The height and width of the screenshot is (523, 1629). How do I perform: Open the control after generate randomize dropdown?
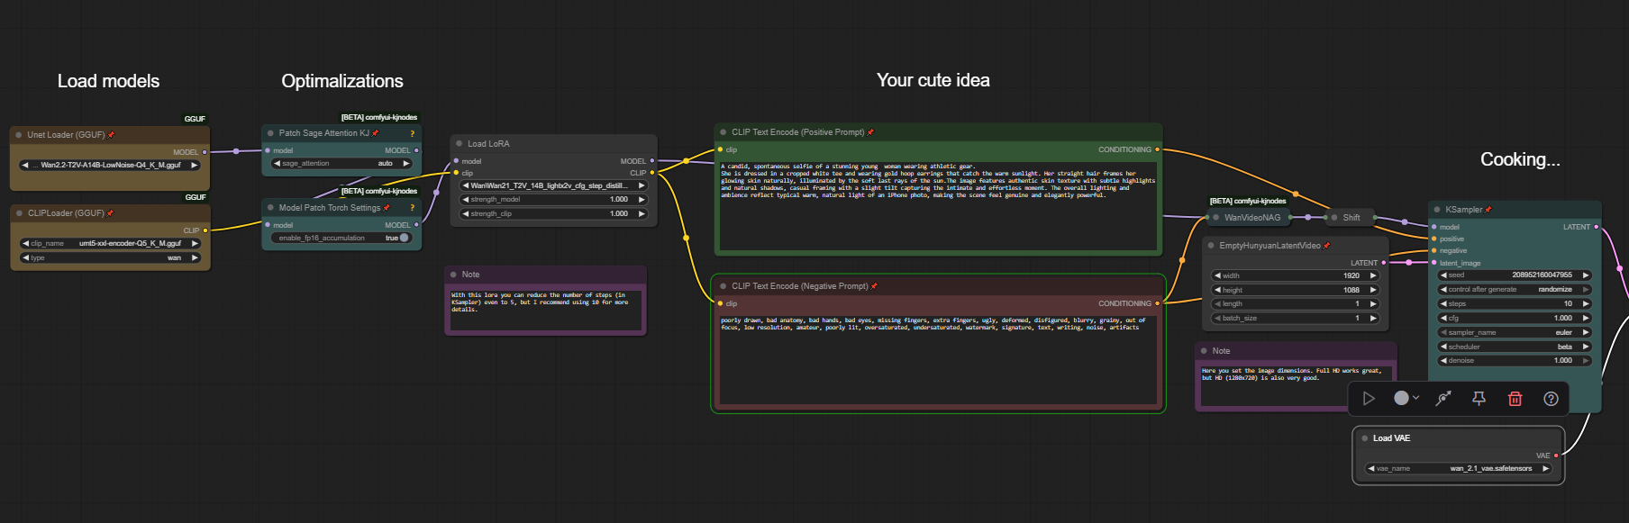(x=1515, y=289)
